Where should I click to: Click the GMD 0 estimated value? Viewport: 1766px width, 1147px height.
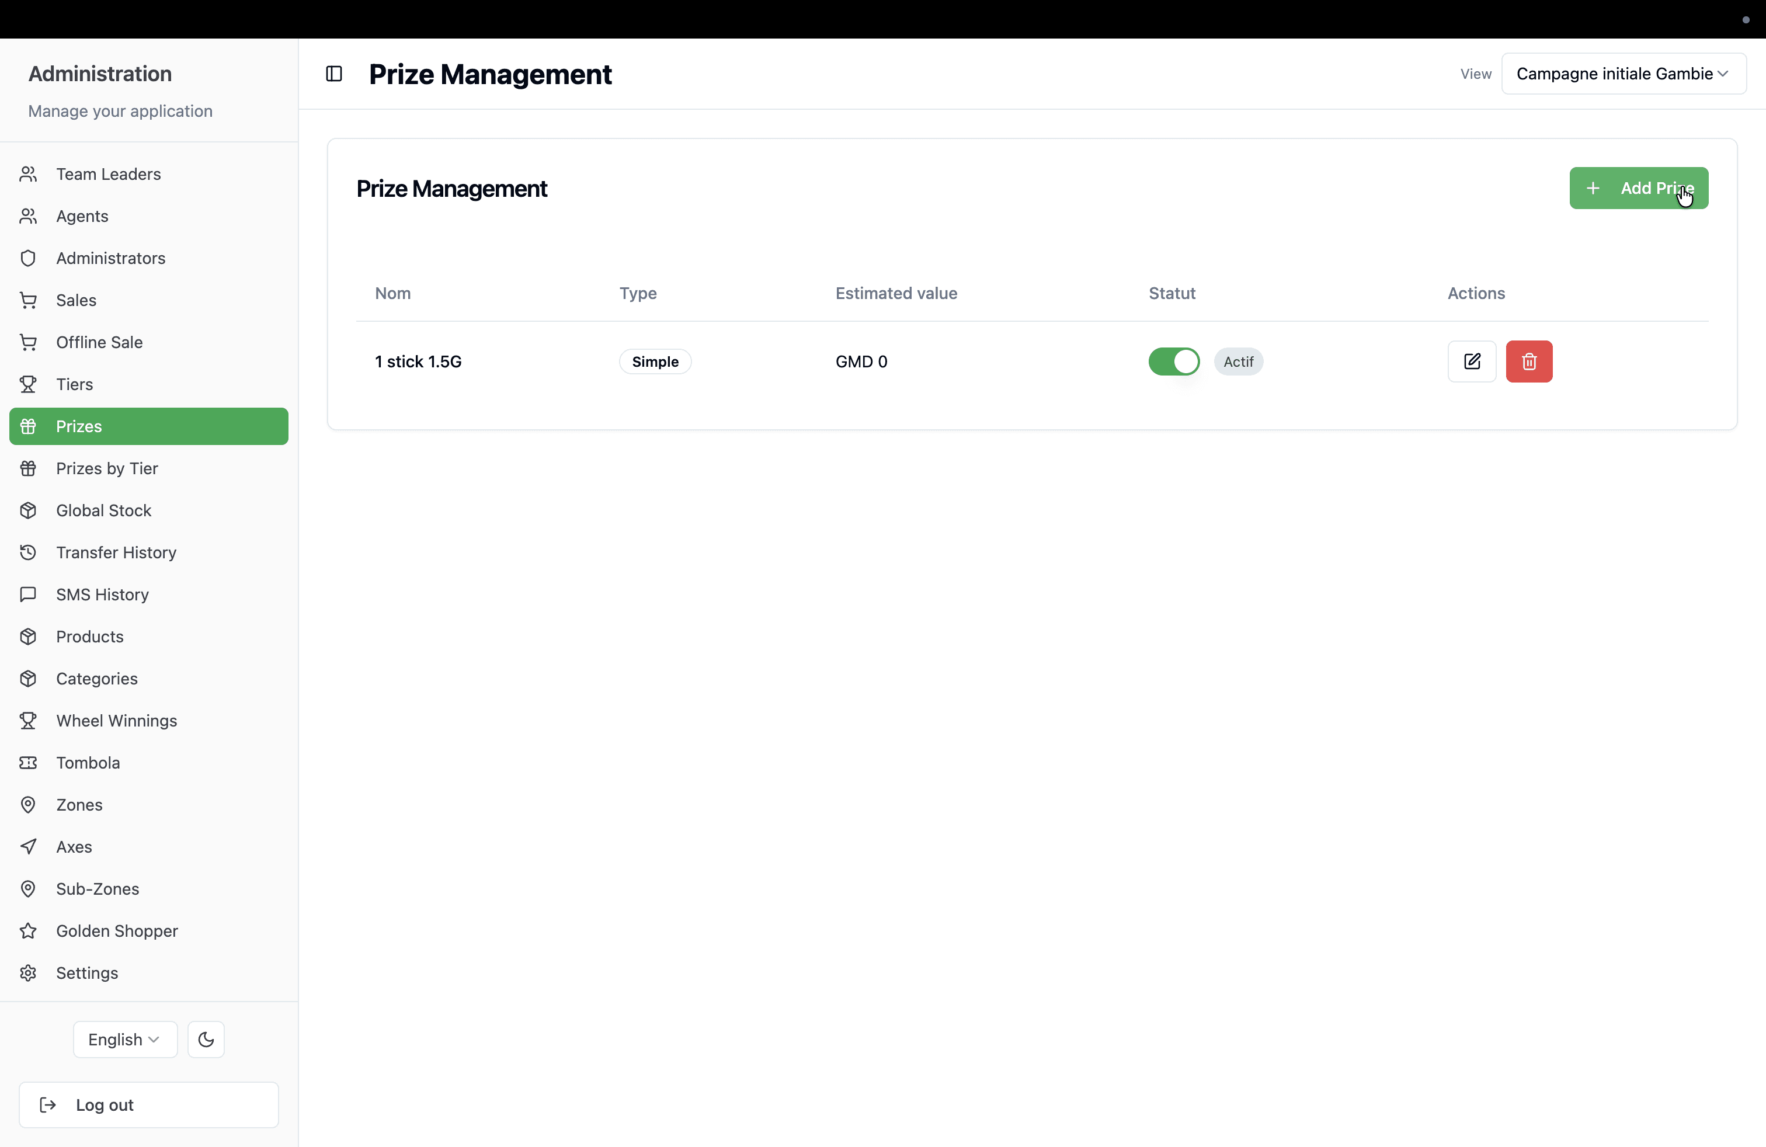click(x=861, y=362)
